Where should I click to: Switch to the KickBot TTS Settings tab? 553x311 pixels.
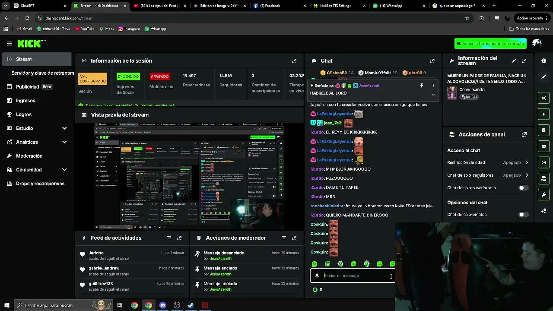[x=339, y=6]
